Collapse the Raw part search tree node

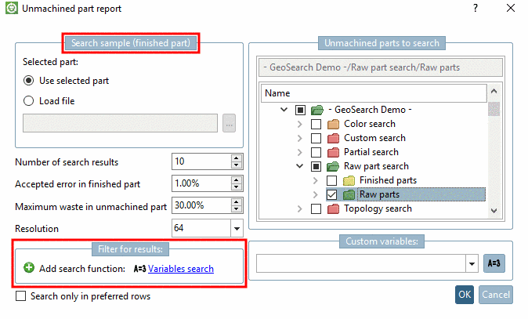(x=300, y=166)
